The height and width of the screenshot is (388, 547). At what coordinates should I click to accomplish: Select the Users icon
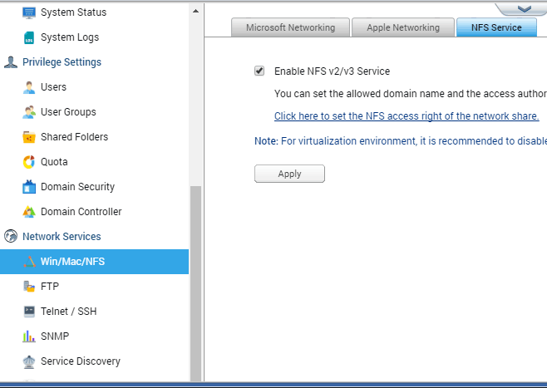coord(29,87)
